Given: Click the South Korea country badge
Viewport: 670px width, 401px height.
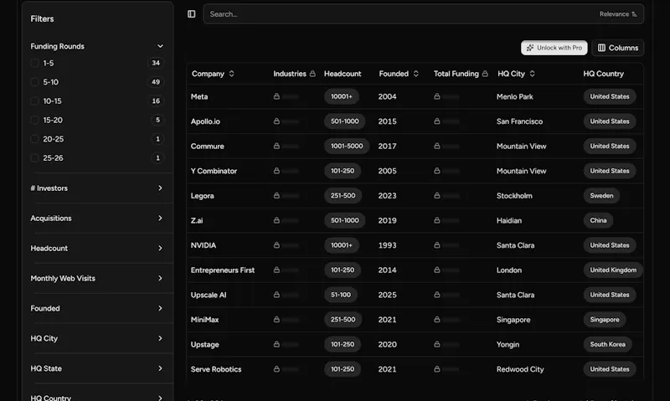Looking at the screenshot, I should point(608,344).
